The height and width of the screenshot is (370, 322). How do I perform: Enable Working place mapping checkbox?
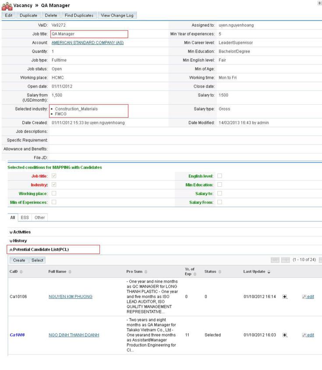[x=54, y=193]
